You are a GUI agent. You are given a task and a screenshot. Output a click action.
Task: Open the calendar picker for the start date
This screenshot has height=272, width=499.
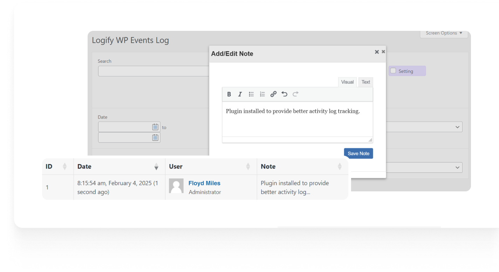coord(156,127)
